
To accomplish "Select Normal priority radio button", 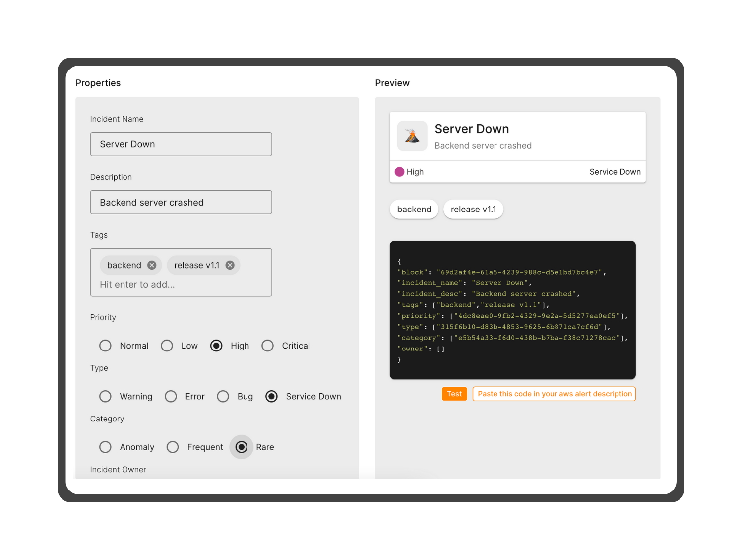I will pyautogui.click(x=105, y=346).
